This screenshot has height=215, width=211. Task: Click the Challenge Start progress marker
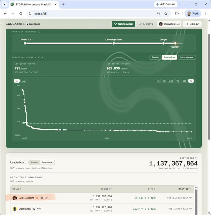[x=114, y=43]
